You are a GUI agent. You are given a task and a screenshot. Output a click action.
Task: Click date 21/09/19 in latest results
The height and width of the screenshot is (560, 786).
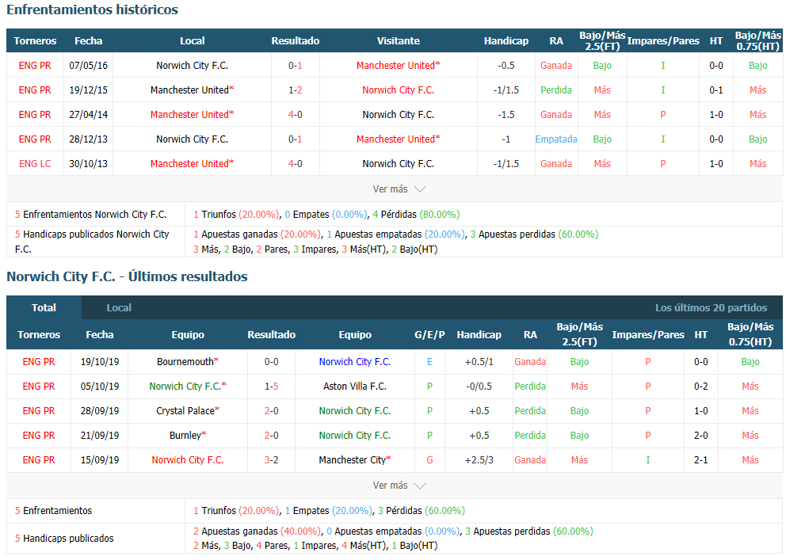click(100, 436)
